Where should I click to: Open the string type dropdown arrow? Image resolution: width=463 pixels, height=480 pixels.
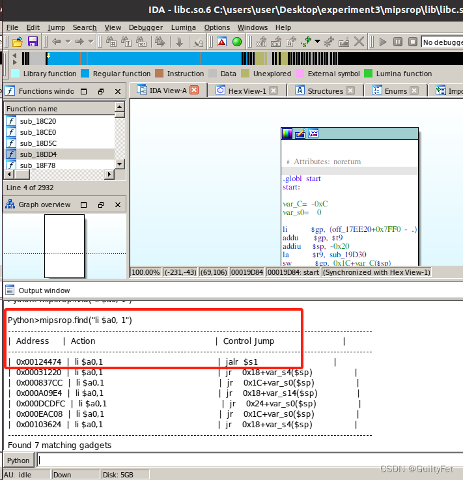tap(317, 41)
